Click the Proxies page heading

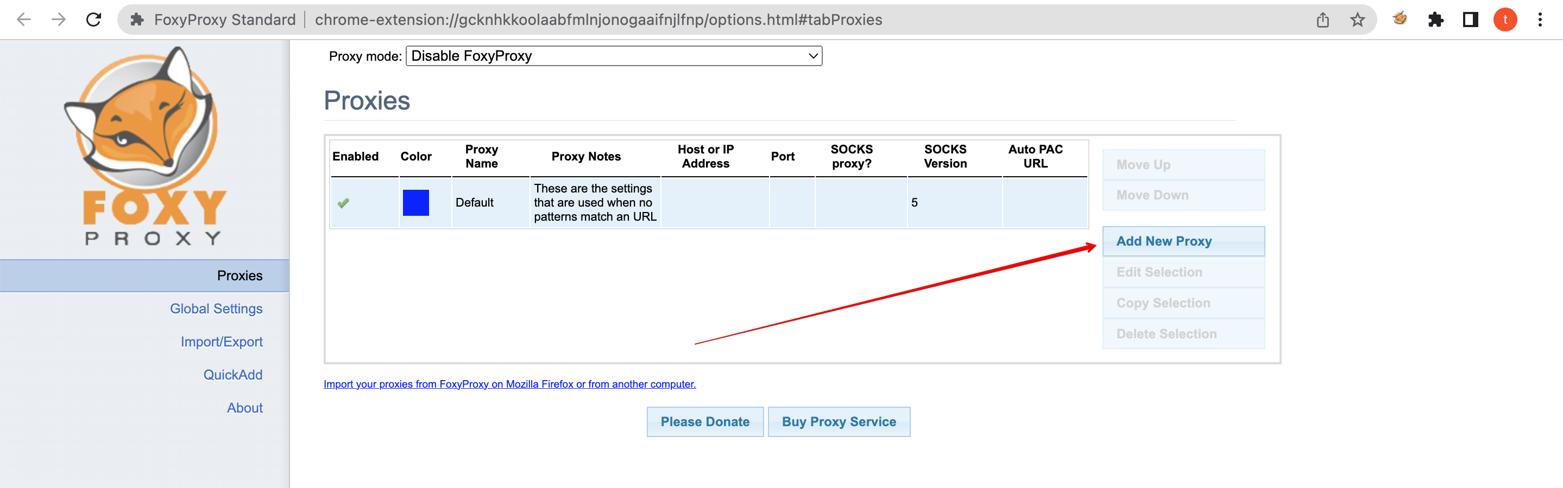click(367, 100)
